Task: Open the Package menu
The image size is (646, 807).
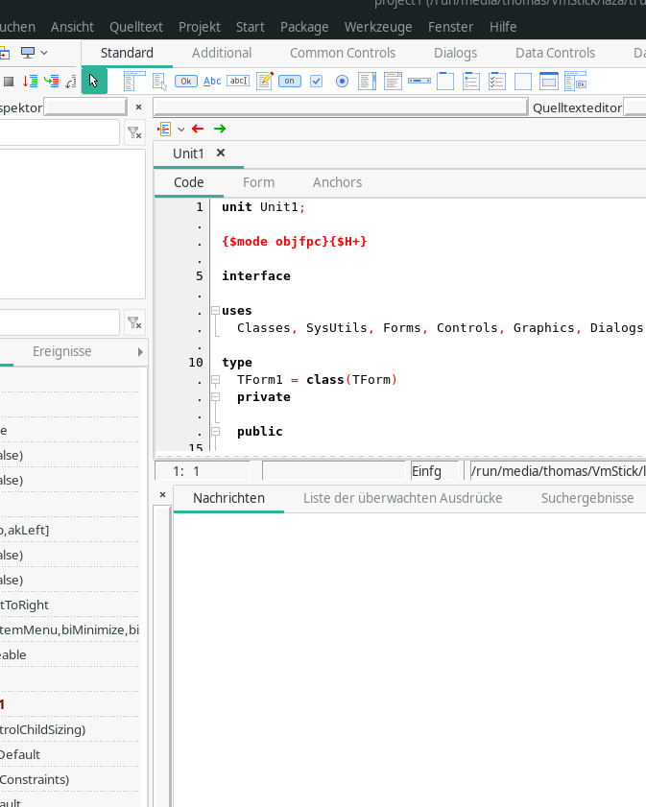Action: pyautogui.click(x=304, y=27)
